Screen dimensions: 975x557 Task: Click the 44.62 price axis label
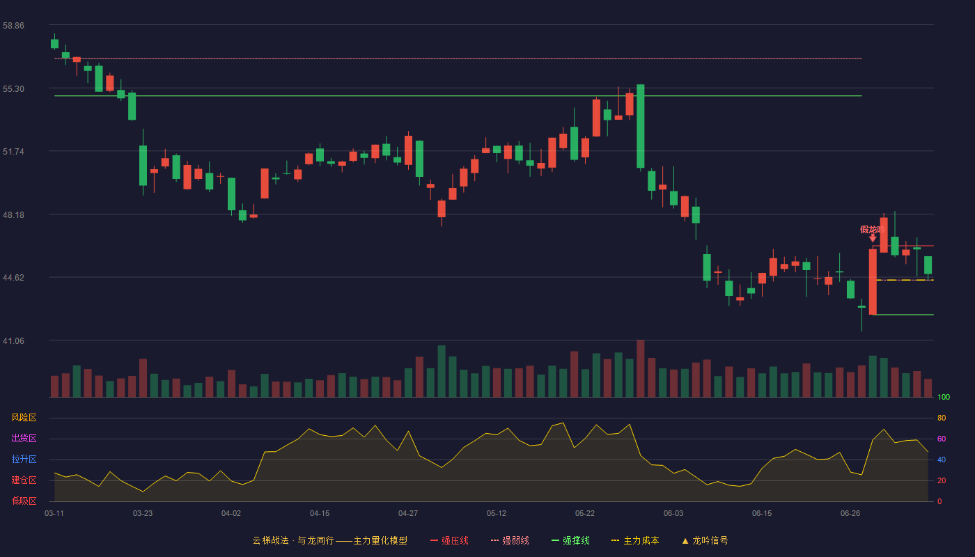pos(13,277)
